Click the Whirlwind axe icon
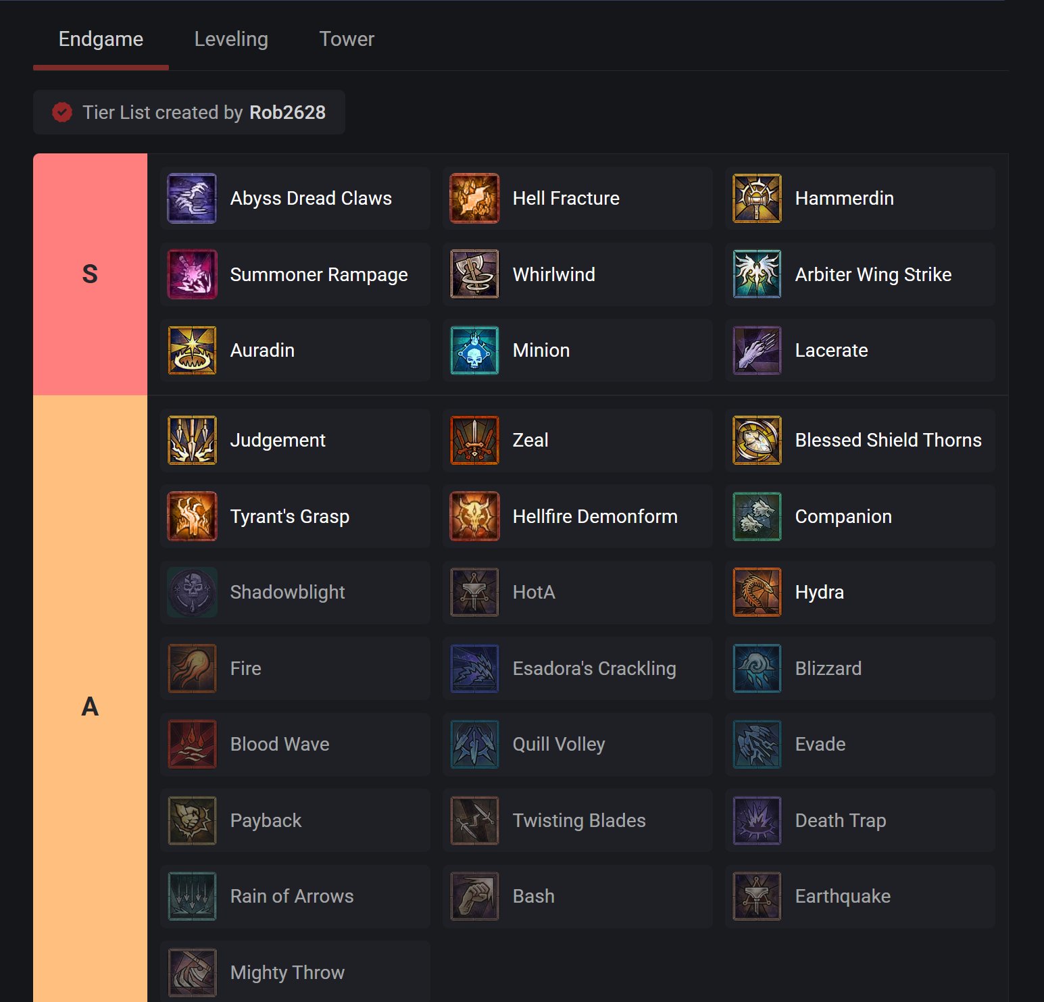Screen dimensions: 1044x1002 [474, 274]
